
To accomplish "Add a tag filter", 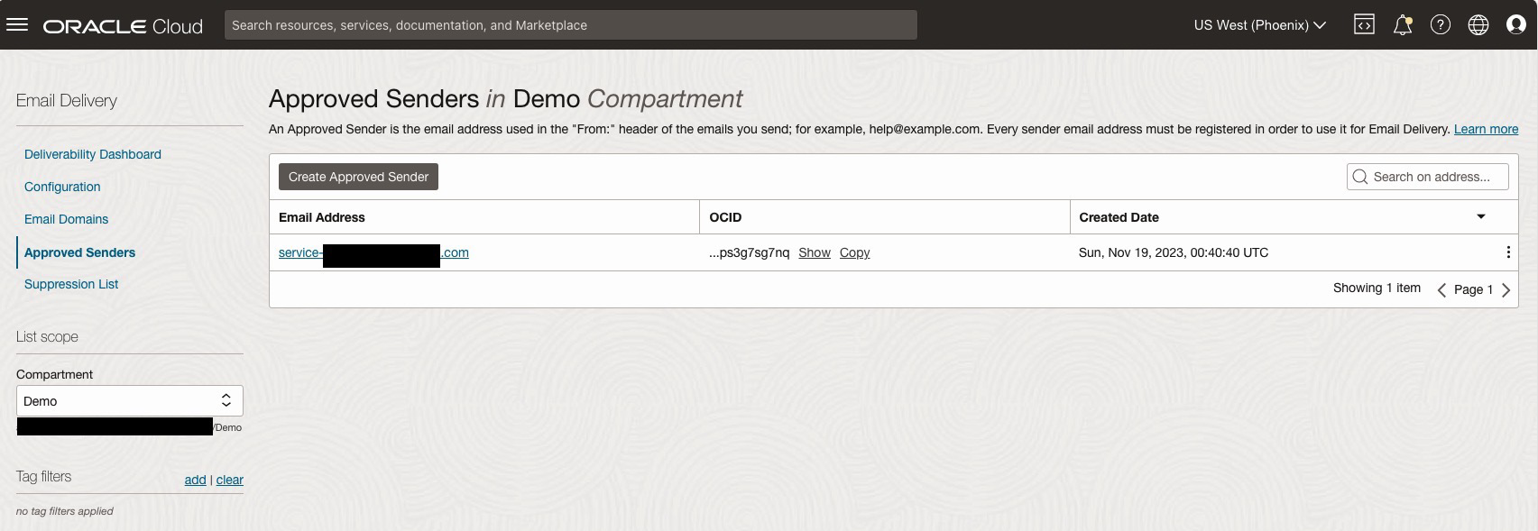I will [x=195, y=480].
